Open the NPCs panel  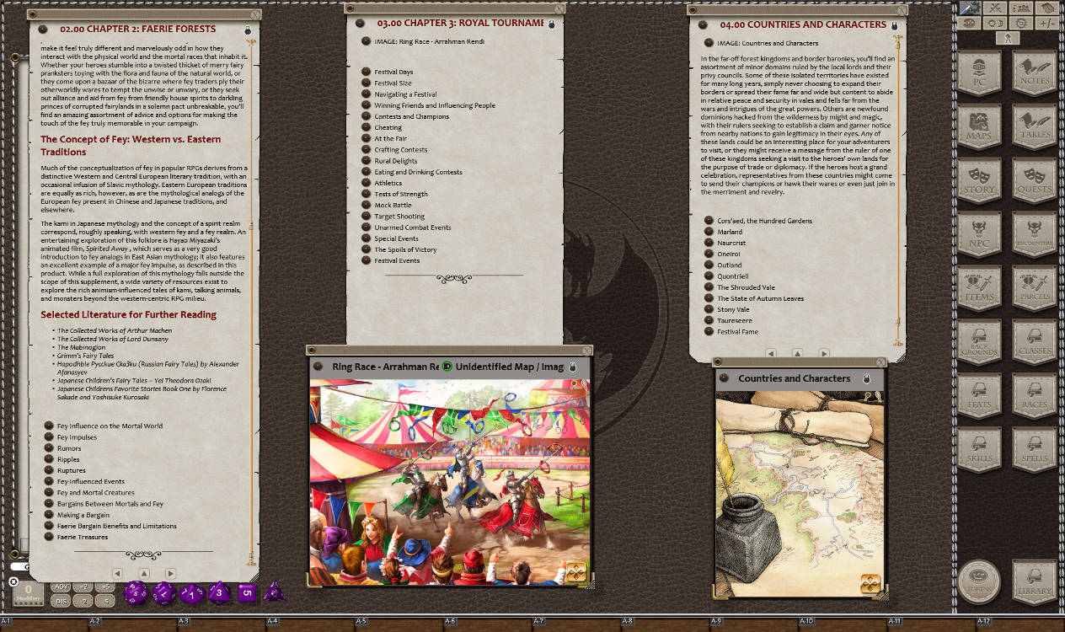(x=980, y=234)
